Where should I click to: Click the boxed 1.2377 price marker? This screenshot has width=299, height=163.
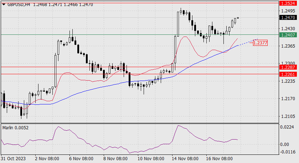(x=260, y=43)
